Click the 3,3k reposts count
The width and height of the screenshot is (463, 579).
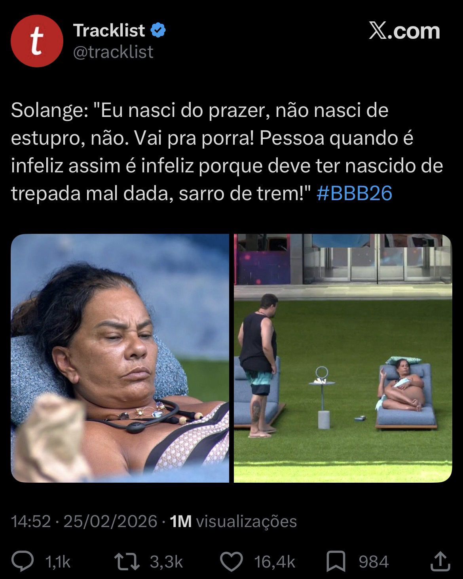click(166, 562)
